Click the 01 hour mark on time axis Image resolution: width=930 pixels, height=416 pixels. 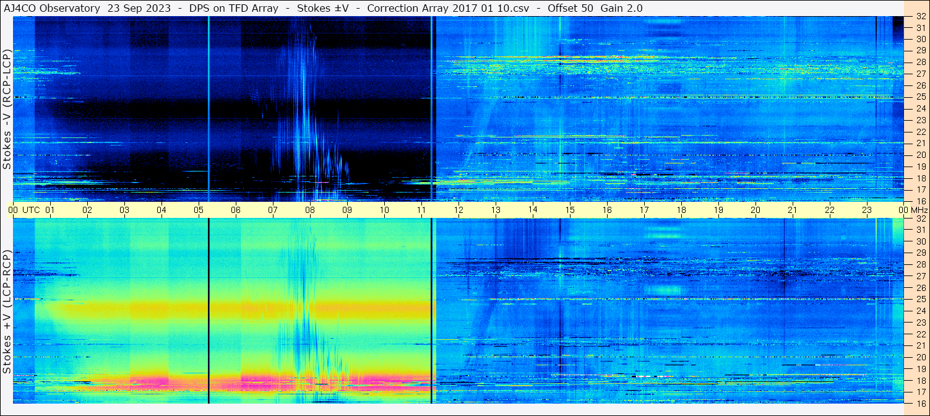50,210
